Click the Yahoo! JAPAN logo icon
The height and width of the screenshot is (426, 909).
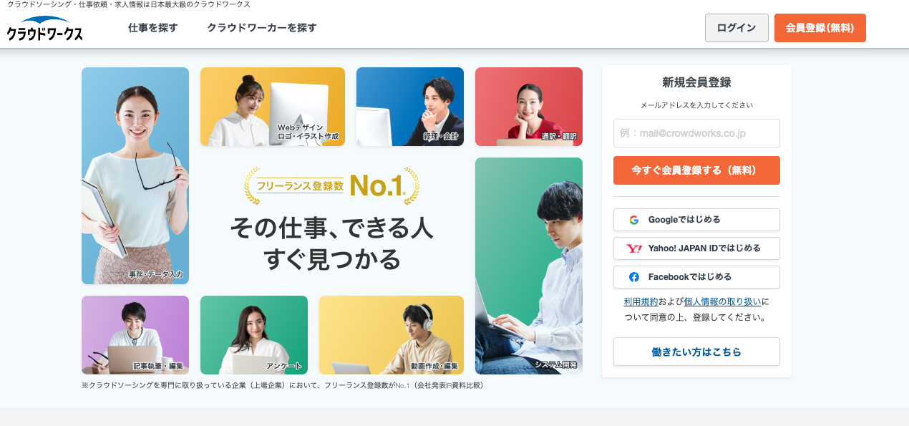(x=634, y=248)
